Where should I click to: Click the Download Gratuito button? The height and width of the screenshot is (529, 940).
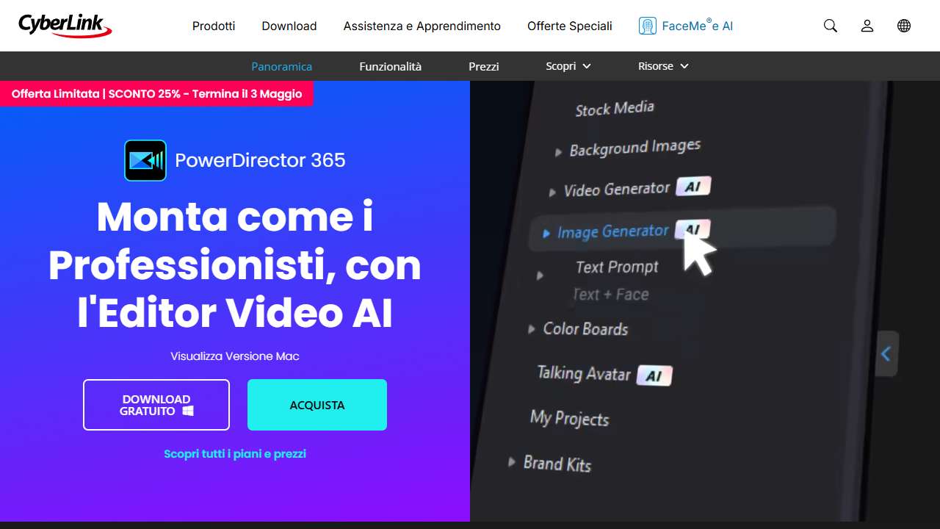pyautogui.click(x=156, y=405)
